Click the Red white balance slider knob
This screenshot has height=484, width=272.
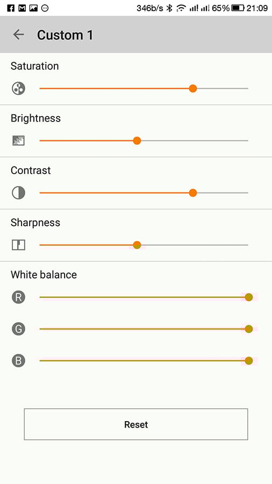tap(249, 297)
